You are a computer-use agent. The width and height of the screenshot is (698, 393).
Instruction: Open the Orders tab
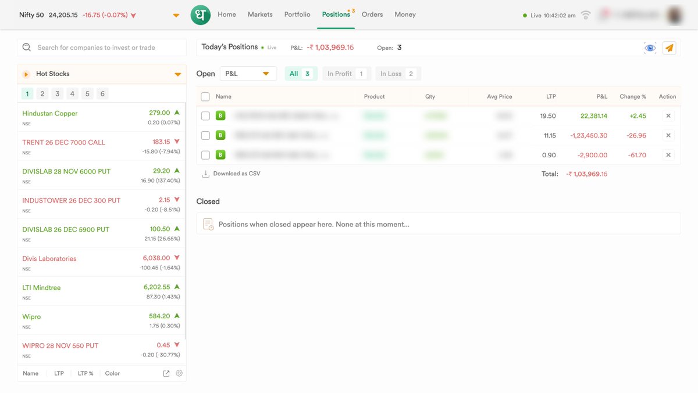tap(372, 15)
